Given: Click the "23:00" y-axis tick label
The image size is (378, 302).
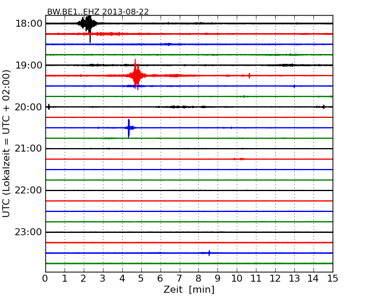Looking at the screenshot, I should pos(28,232).
